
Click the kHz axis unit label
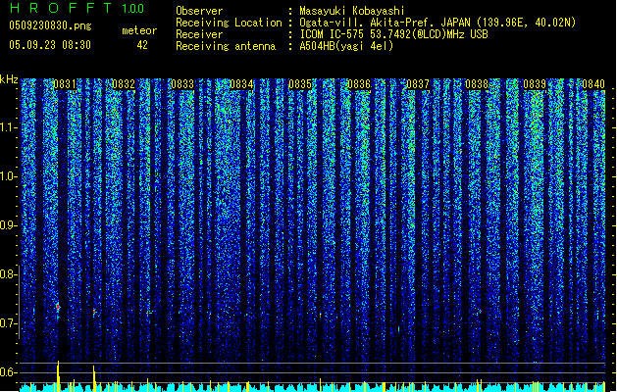9,79
